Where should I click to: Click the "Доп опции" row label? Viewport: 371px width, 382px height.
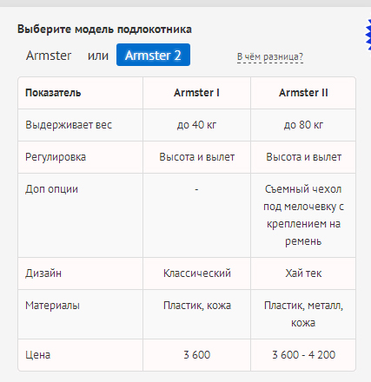point(51,189)
